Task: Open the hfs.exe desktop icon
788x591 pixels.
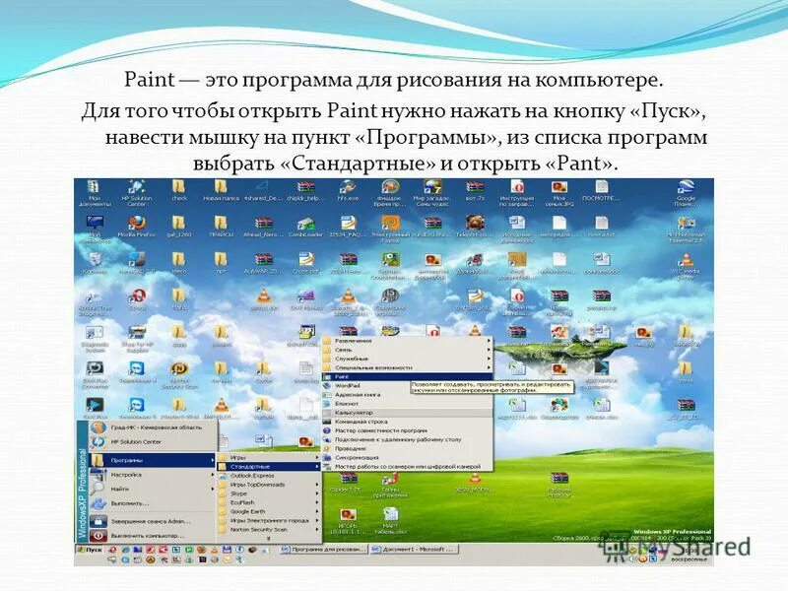Action: point(348,191)
